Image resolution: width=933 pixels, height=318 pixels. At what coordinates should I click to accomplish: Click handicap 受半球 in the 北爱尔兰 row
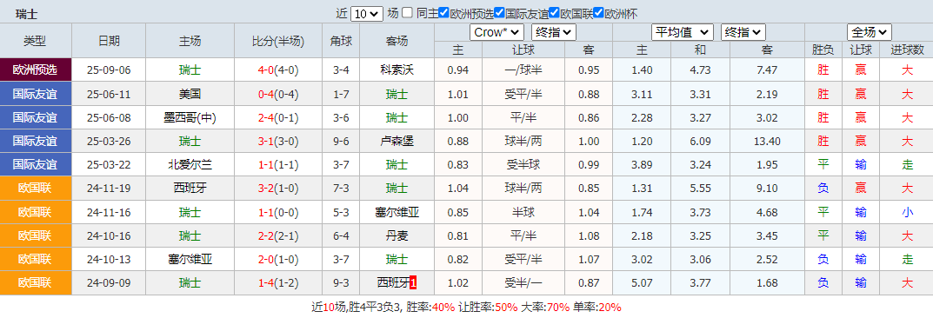(523, 164)
